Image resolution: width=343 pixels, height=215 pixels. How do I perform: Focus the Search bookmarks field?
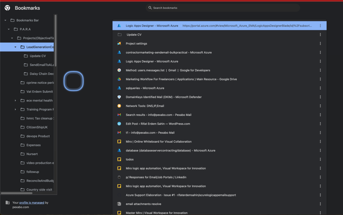(223, 8)
